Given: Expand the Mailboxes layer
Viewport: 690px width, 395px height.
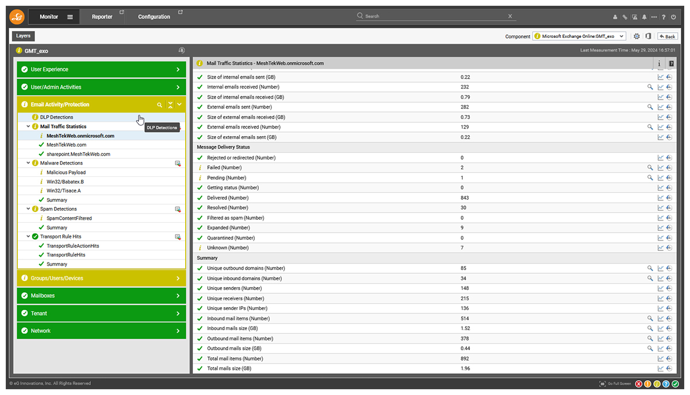Looking at the screenshot, I should click(x=101, y=296).
